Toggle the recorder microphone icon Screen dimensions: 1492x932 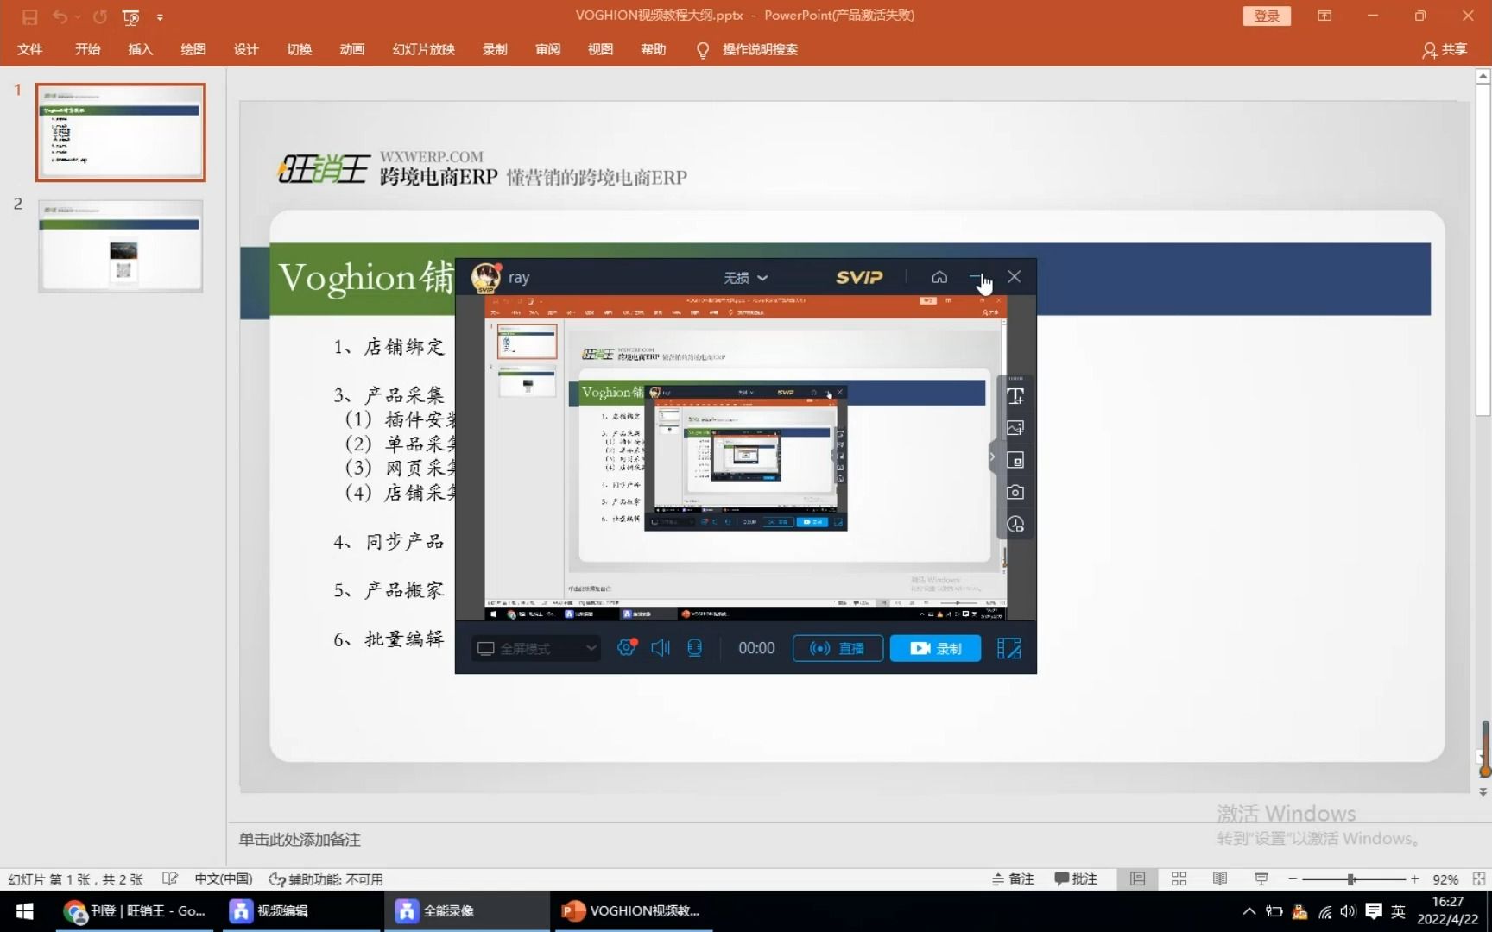pos(694,647)
